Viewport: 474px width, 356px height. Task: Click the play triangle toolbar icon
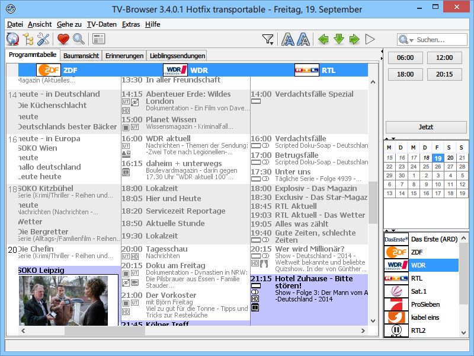(x=370, y=39)
